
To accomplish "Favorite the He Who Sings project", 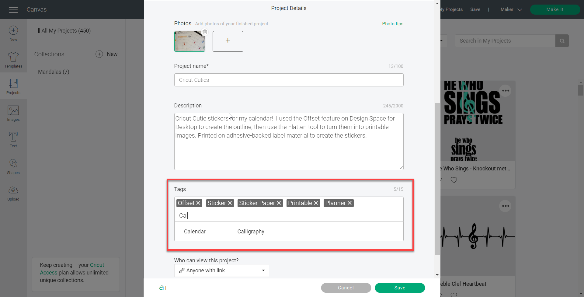I will 454,180.
